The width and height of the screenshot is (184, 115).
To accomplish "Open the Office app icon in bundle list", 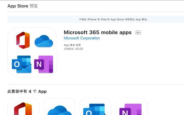I will (23, 106).
